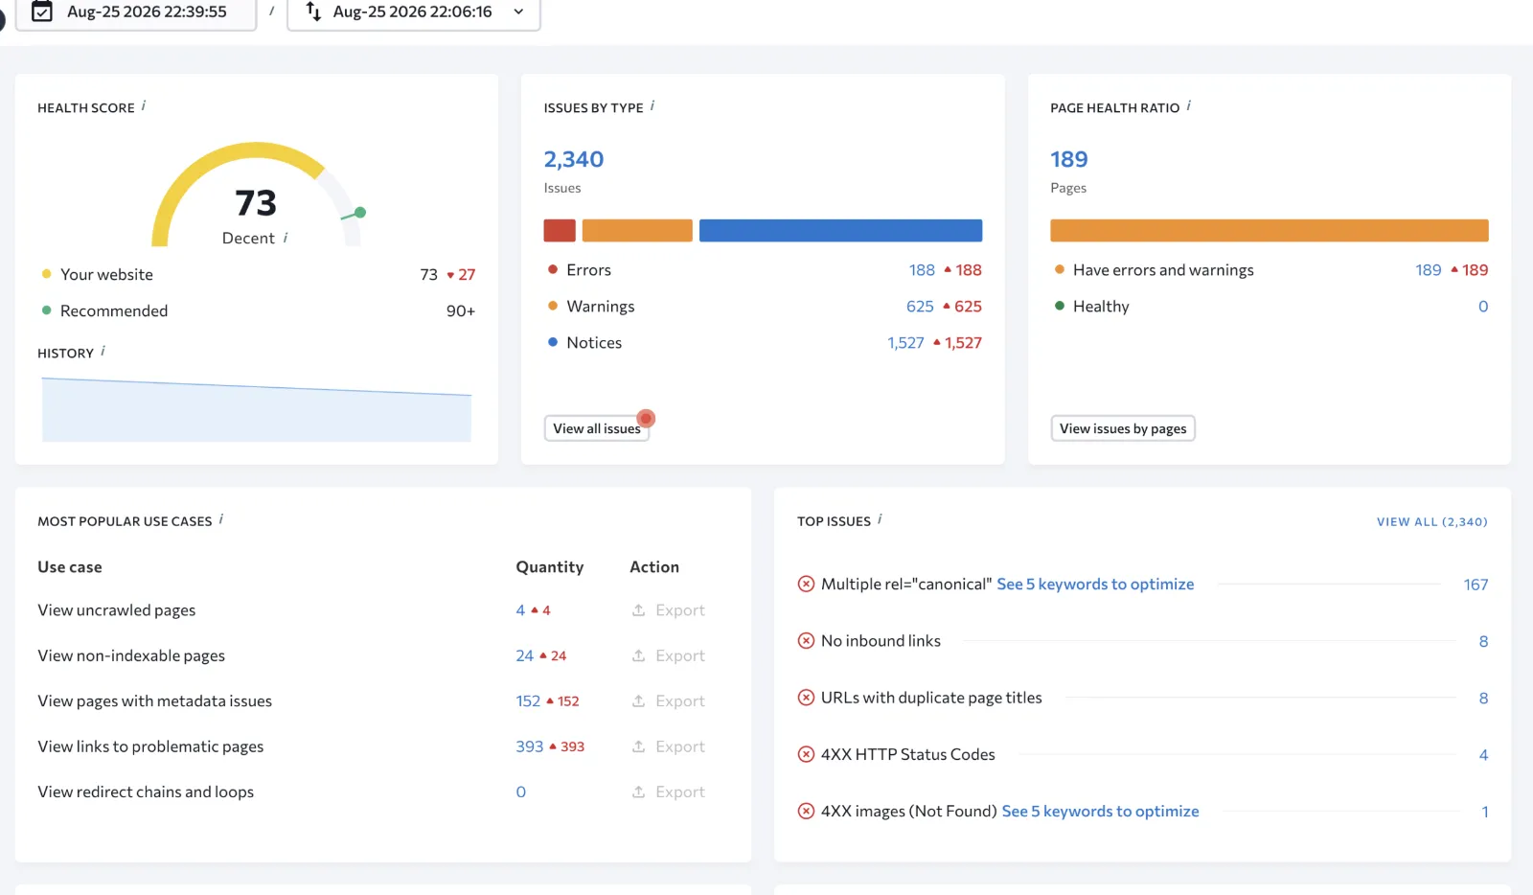Viewport: 1533px width, 895px height.
Task: Open the Aug-25 2026 22:39:55 date selector
Action: point(136,12)
